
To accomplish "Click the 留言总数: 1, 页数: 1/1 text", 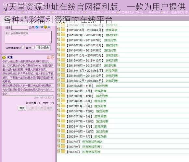I will (x=40, y=103).
